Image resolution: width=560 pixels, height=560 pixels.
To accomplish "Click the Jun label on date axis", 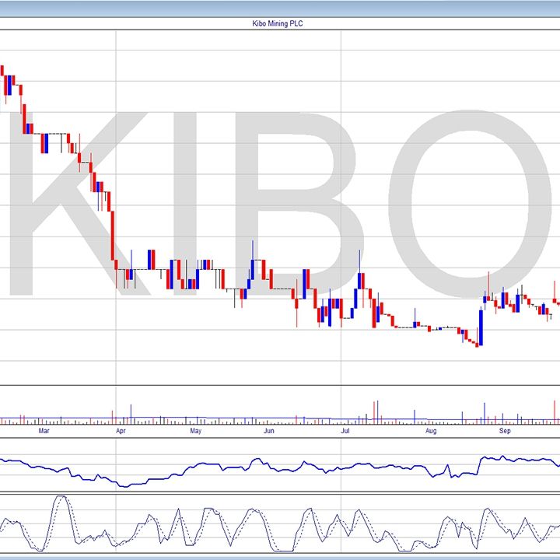I will tap(269, 429).
